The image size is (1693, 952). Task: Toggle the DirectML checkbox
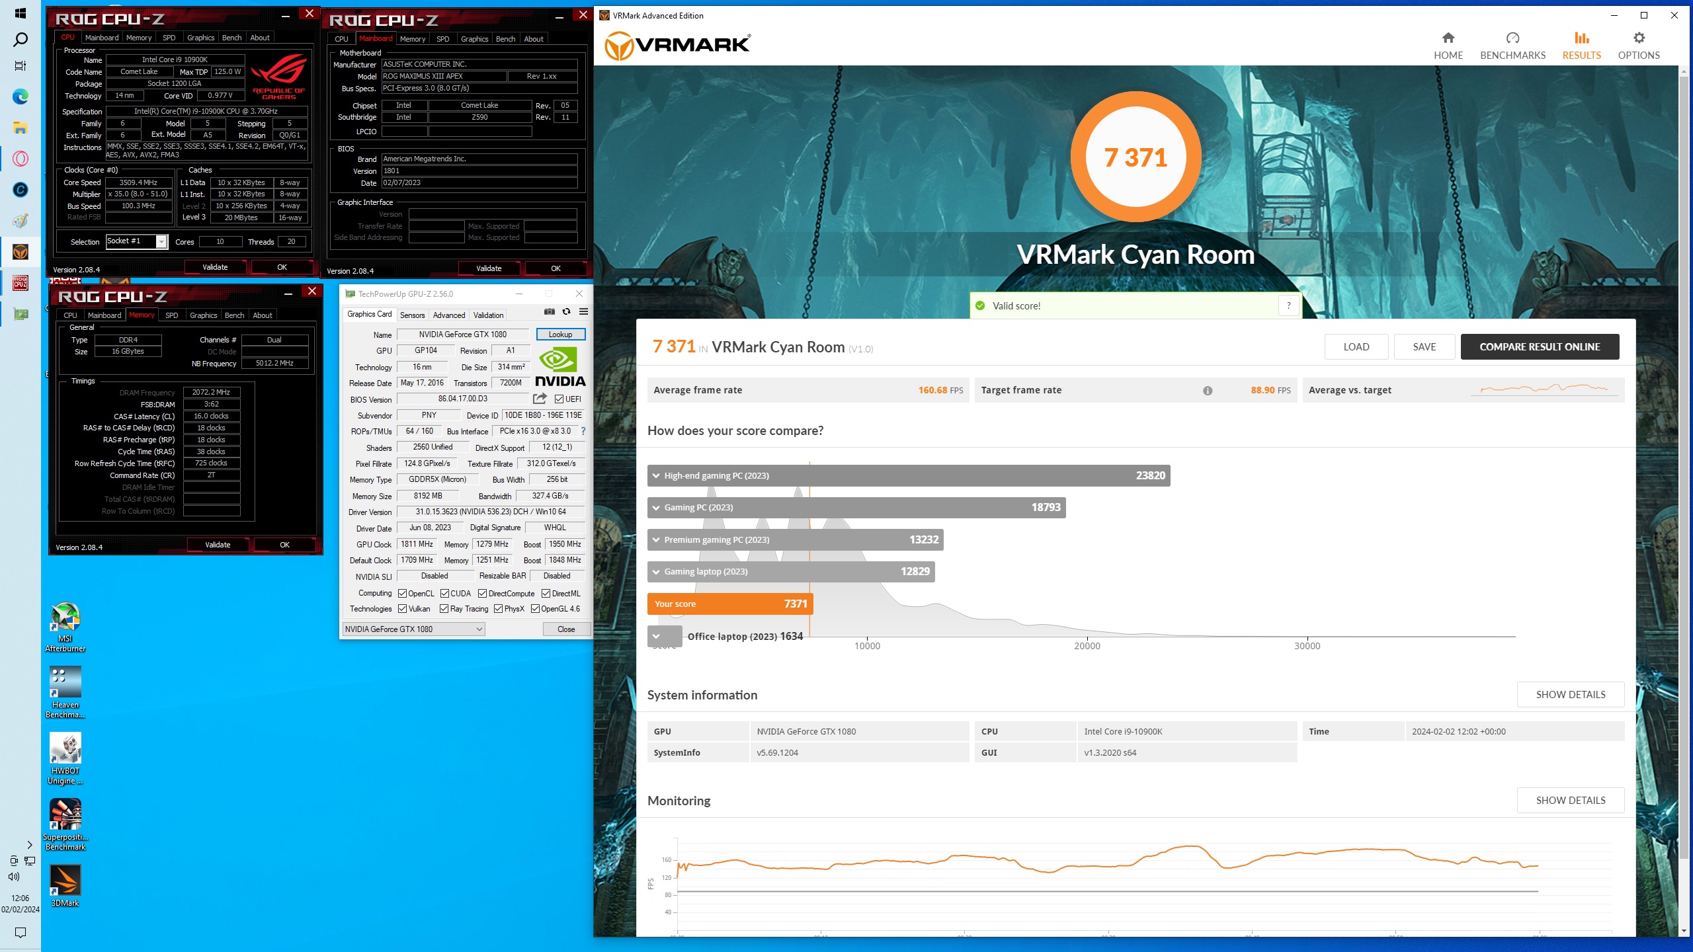pyautogui.click(x=546, y=594)
